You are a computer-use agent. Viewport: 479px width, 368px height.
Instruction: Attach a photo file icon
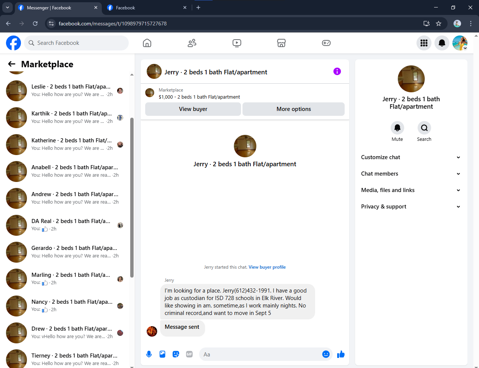click(x=162, y=354)
